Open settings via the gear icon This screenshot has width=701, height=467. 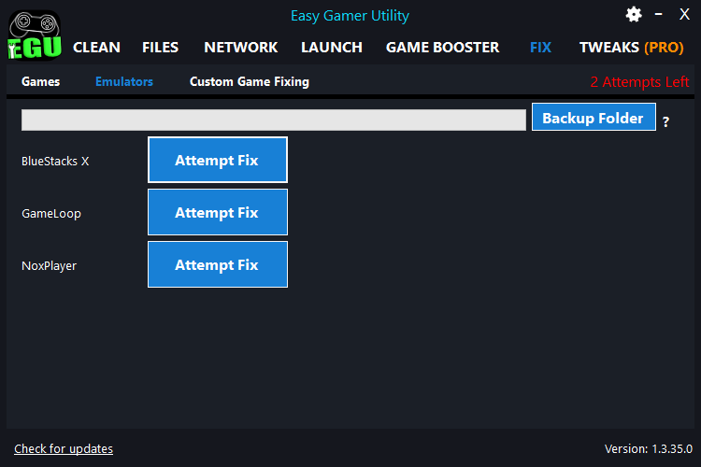634,15
